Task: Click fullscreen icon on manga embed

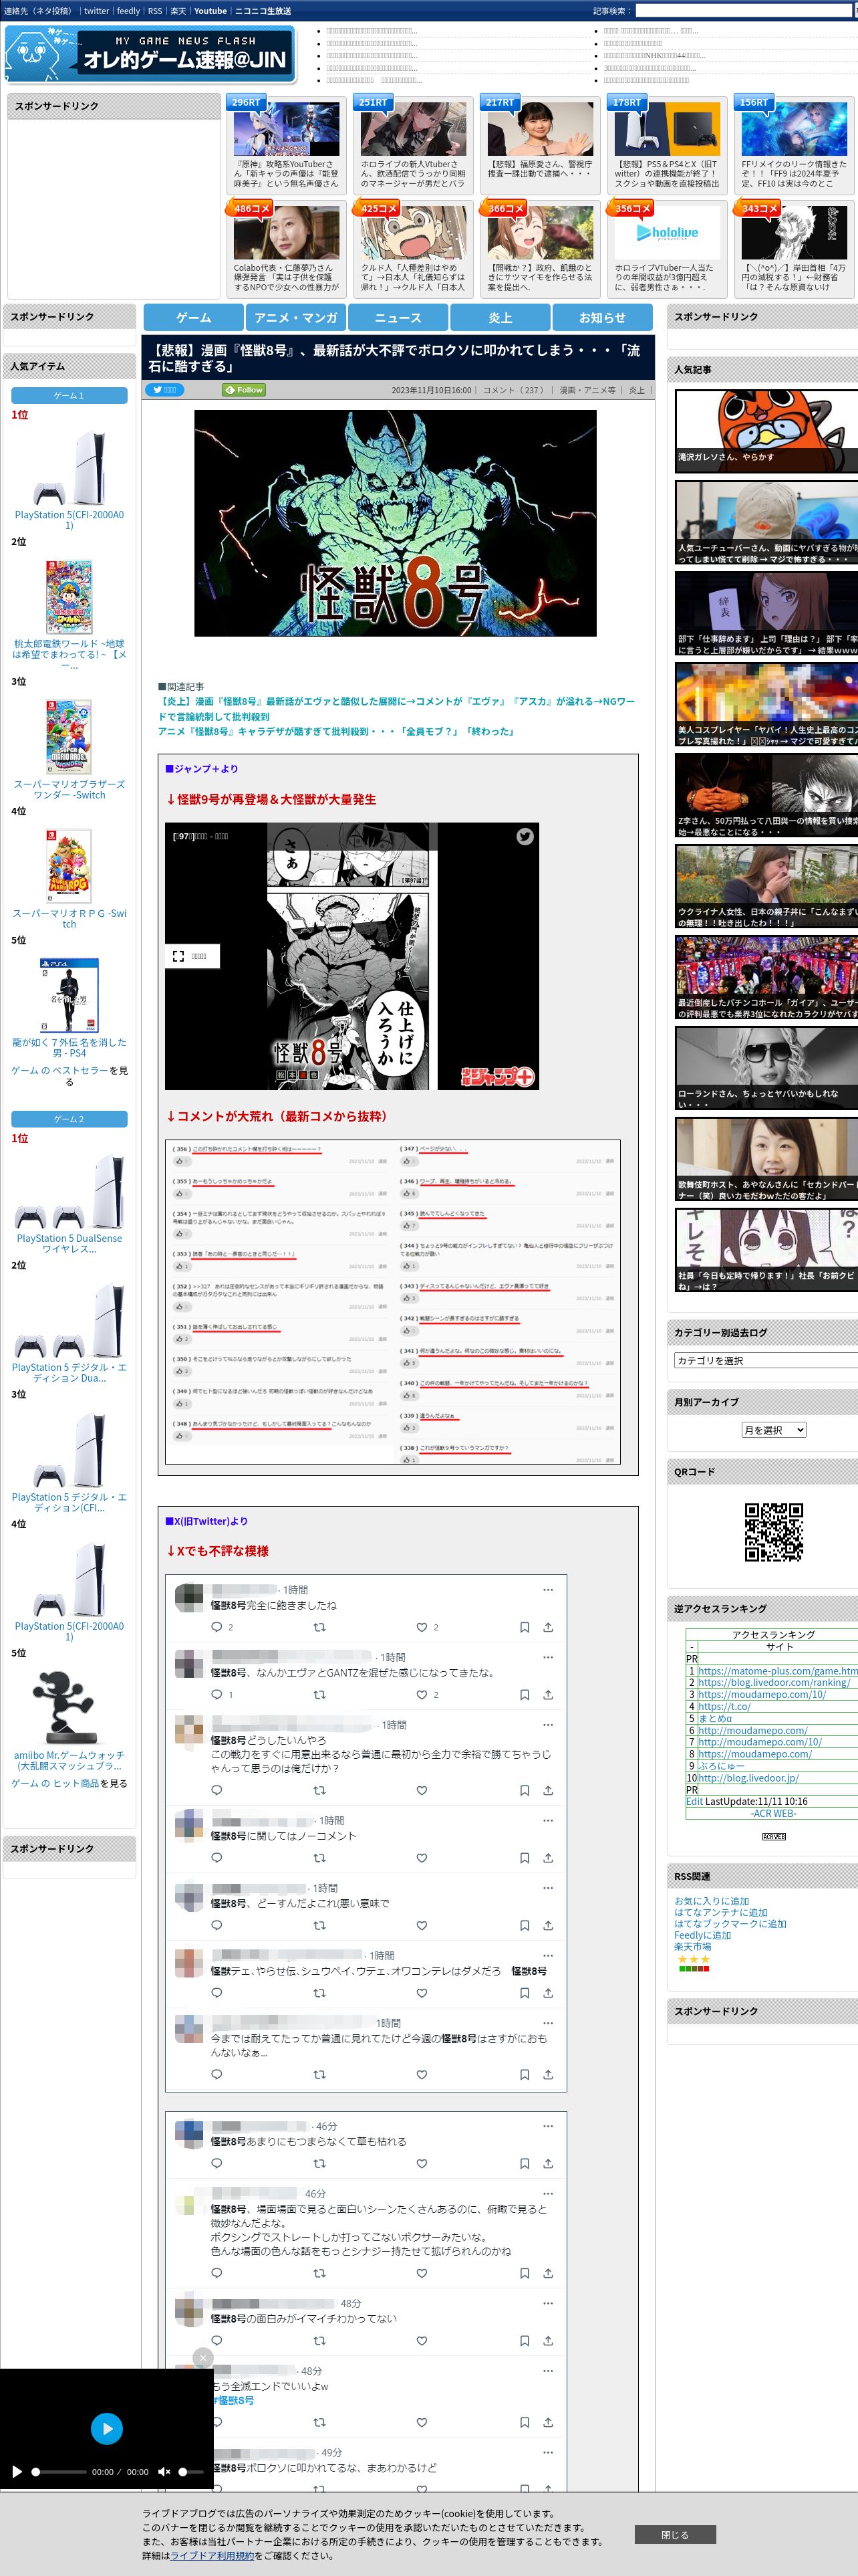Action: pyautogui.click(x=178, y=956)
